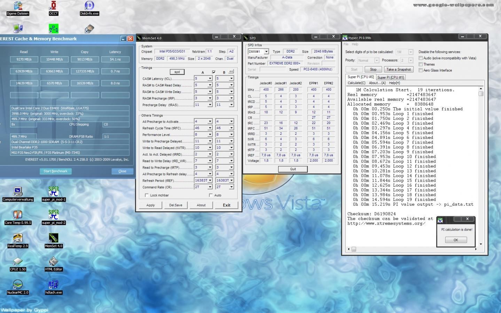501x313 pixels.
Task: Open the RealTemp 2.9 desktop icon
Action: tap(18, 241)
